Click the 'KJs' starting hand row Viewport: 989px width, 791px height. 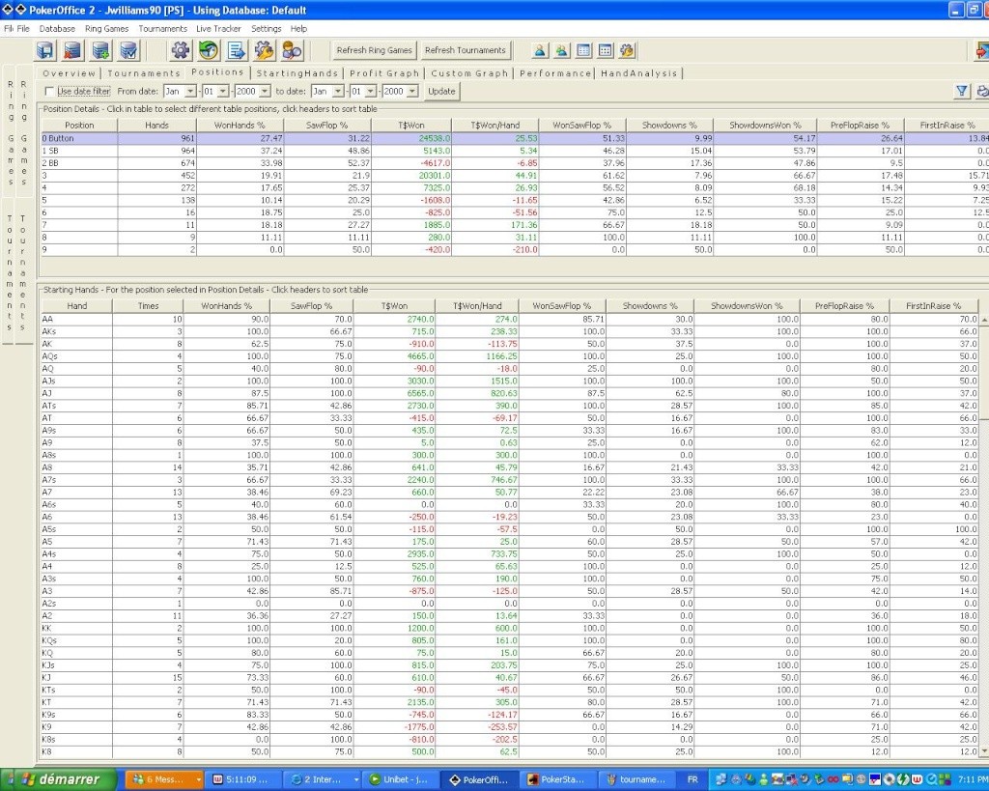[510, 664]
